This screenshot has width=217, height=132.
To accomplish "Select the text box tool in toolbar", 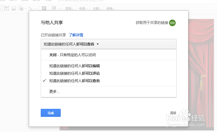I will 6,9.
